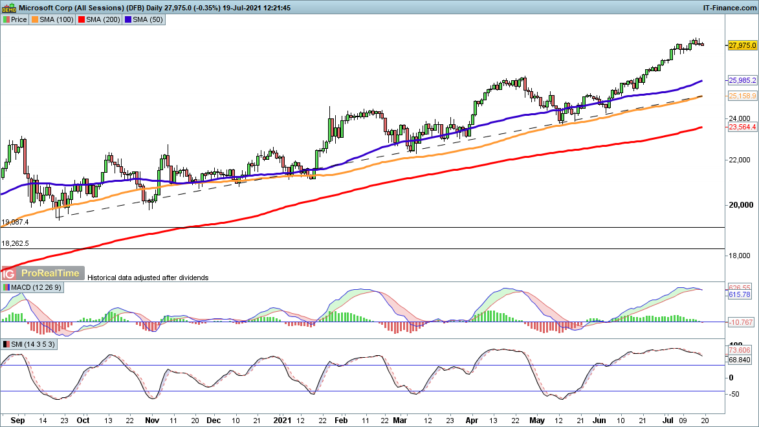The image size is (759, 427).
Task: Click the Sep label on the time axis
Action: tap(17, 421)
